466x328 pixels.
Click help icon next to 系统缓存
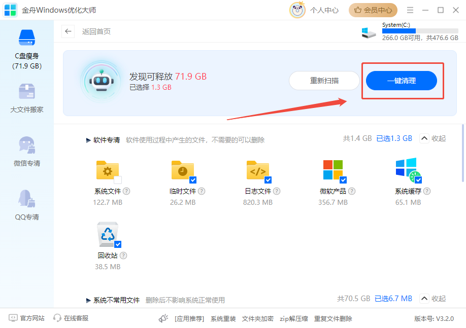[427, 191]
